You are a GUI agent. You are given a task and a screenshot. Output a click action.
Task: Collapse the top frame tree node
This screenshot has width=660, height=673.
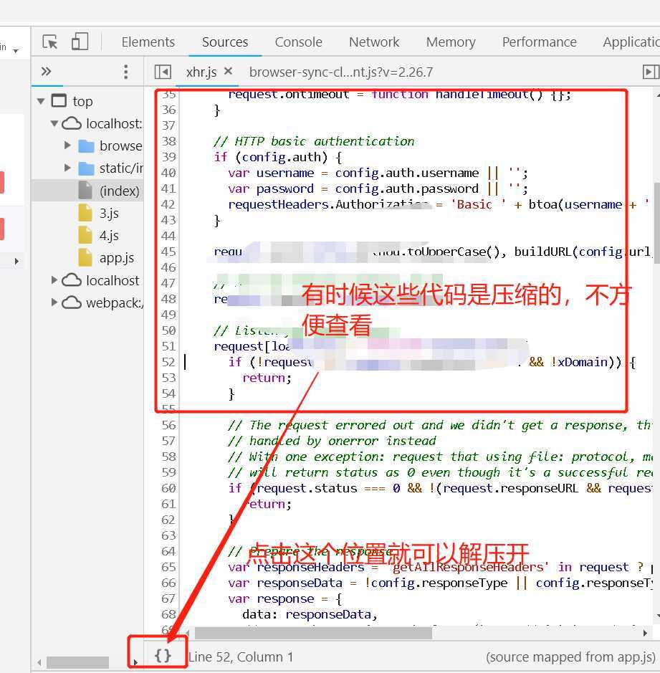coord(41,101)
